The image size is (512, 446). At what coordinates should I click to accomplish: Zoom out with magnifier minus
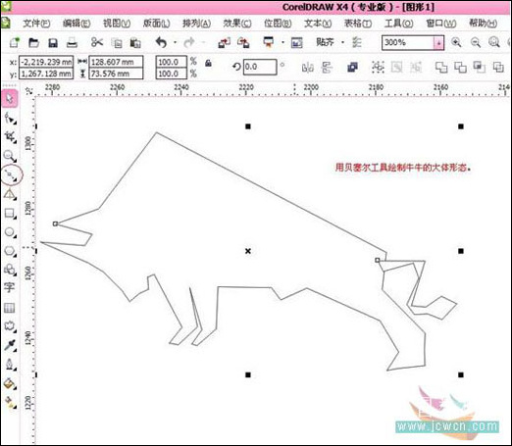[x=476, y=42]
